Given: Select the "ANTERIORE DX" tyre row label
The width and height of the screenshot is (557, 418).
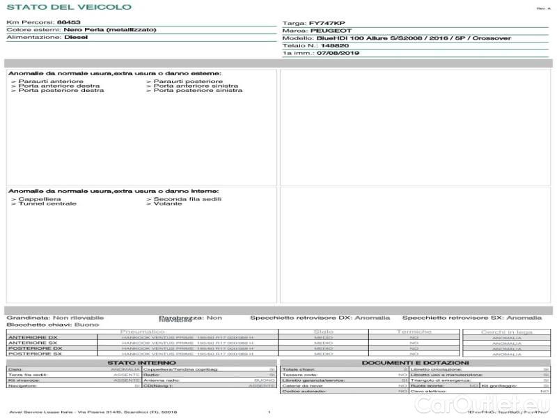Looking at the screenshot, I should click(33, 338).
